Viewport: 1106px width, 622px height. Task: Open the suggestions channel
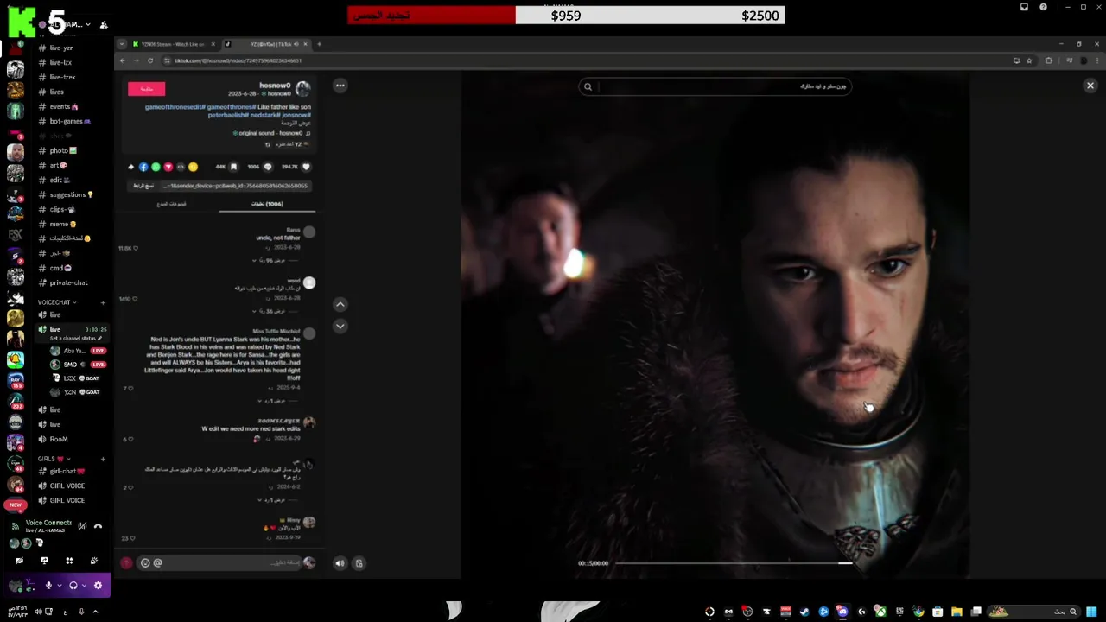[67, 194]
